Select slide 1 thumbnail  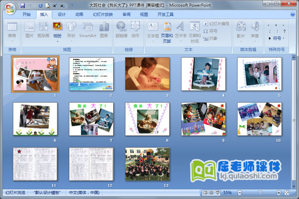(x=35, y=74)
